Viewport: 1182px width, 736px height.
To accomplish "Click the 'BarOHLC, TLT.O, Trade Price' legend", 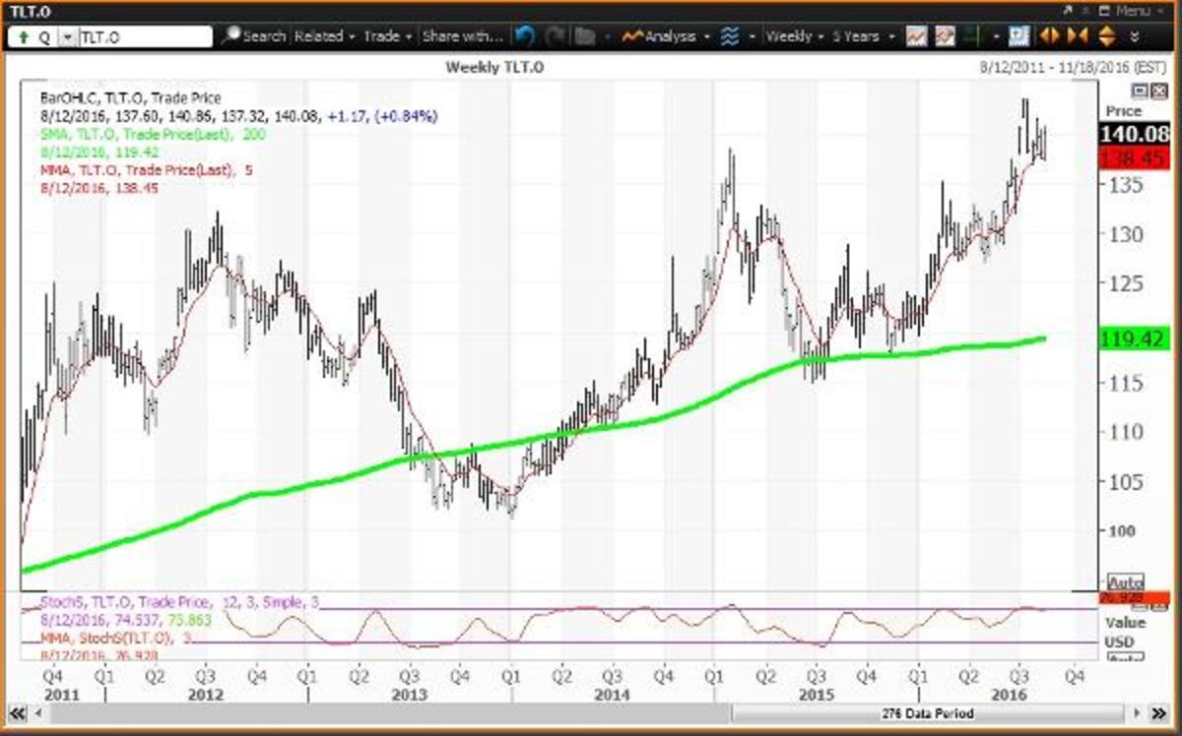I will [x=131, y=98].
